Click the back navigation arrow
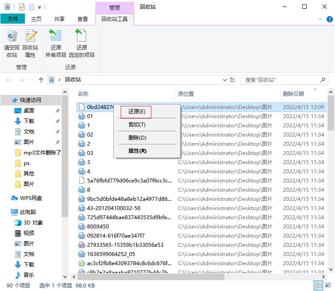This screenshot has height=291, width=335. click(9, 80)
